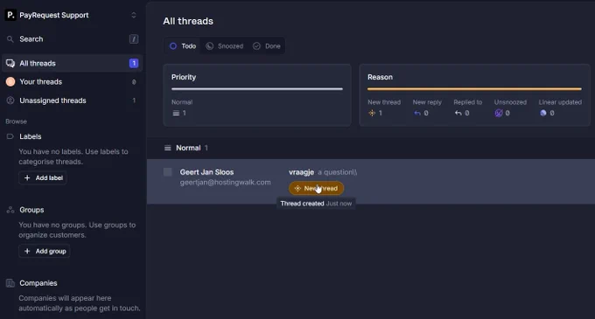Filter by Unsnoozed reason
The image size is (595, 319).
coord(510,108)
